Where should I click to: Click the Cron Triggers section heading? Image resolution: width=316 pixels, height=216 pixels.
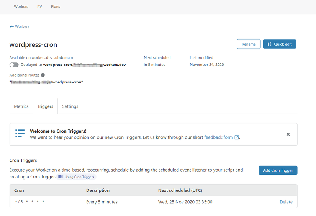pyautogui.click(x=23, y=160)
